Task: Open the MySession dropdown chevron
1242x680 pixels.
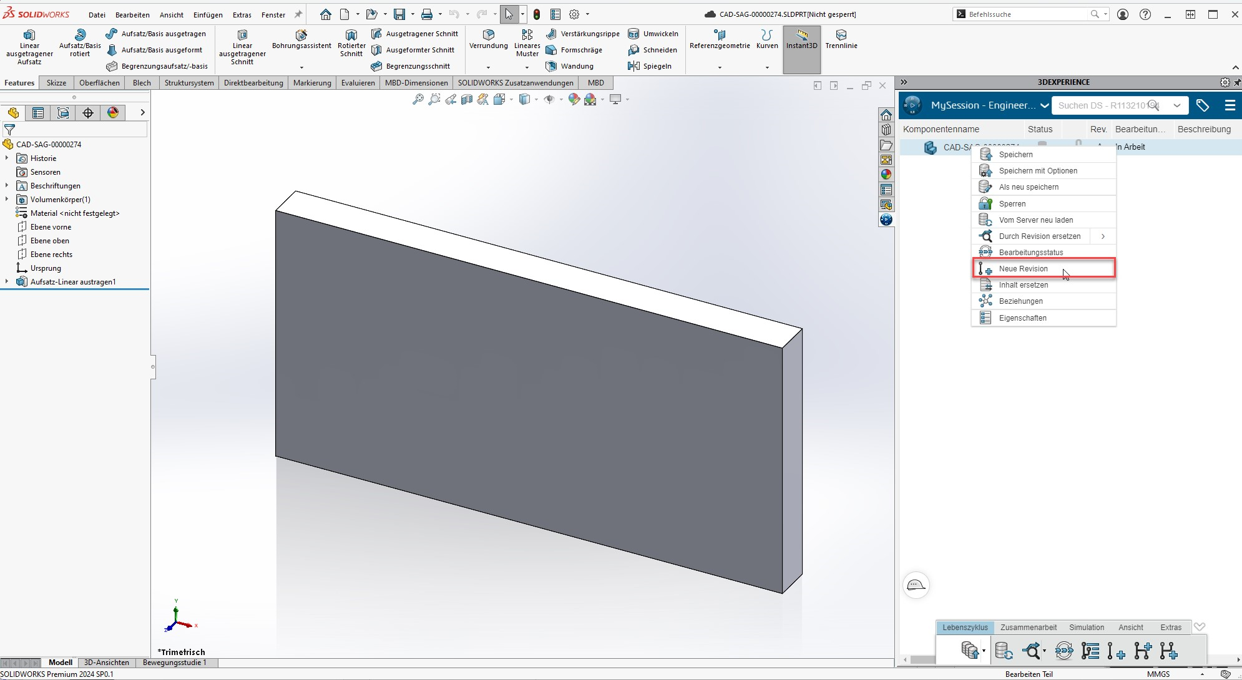Action: (1044, 105)
